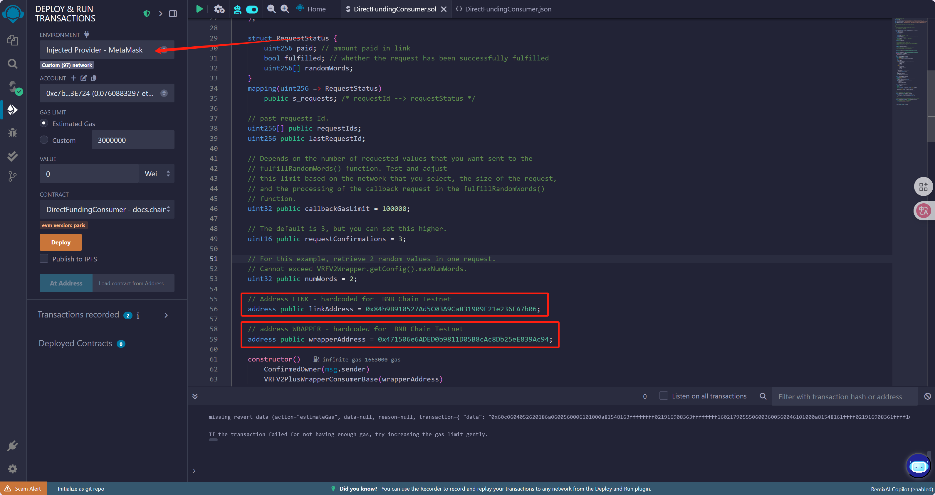935x495 pixels.
Task: Open the Solidity static analysis checkmark icon
Action: click(13, 156)
